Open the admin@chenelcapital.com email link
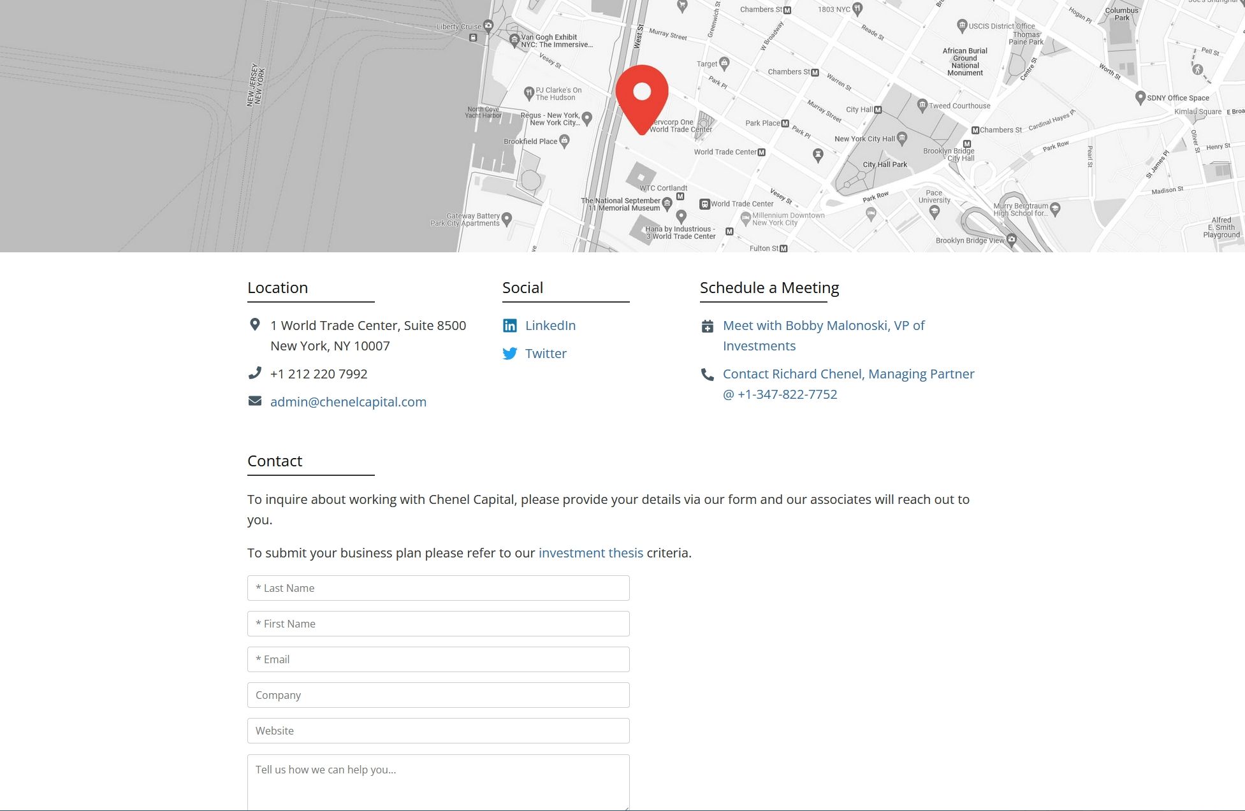Screen dimensions: 1245x811 click(x=348, y=402)
